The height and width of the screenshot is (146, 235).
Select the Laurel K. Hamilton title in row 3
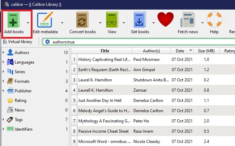tap(95, 80)
